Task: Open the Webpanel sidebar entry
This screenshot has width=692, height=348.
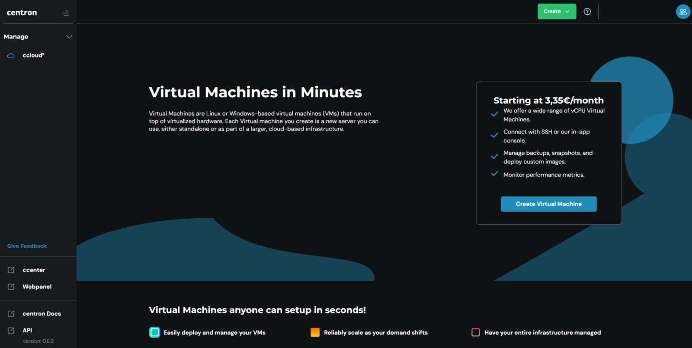Action: tap(37, 287)
